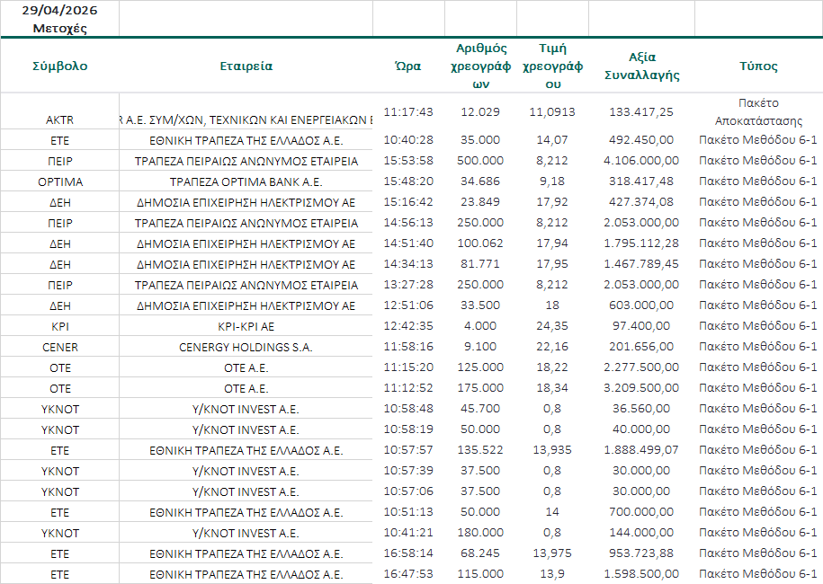
Task: Click the 500.000 quantity cell
Action: coord(480,161)
